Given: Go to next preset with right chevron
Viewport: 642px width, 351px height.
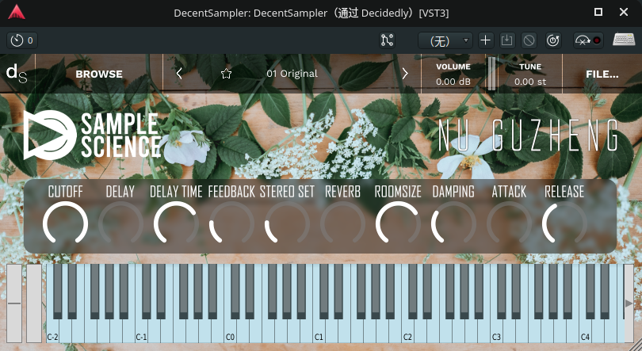Looking at the screenshot, I should pyautogui.click(x=405, y=74).
